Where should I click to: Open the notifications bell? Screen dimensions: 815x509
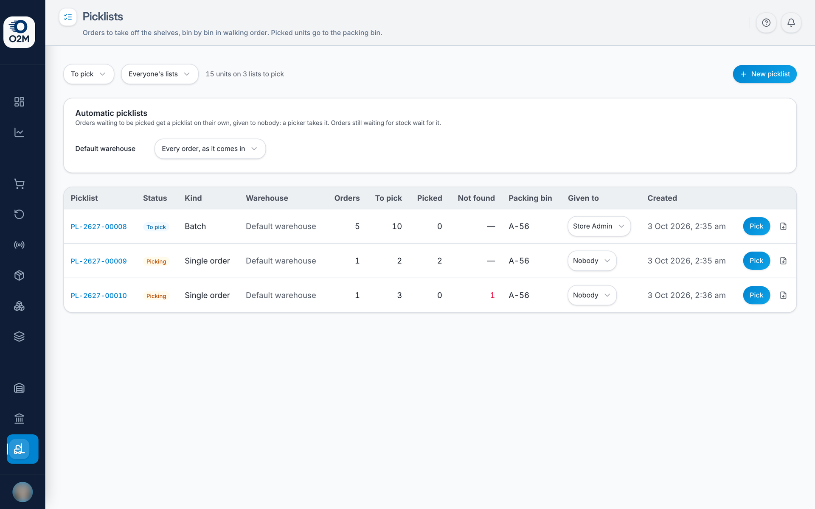[x=791, y=22]
